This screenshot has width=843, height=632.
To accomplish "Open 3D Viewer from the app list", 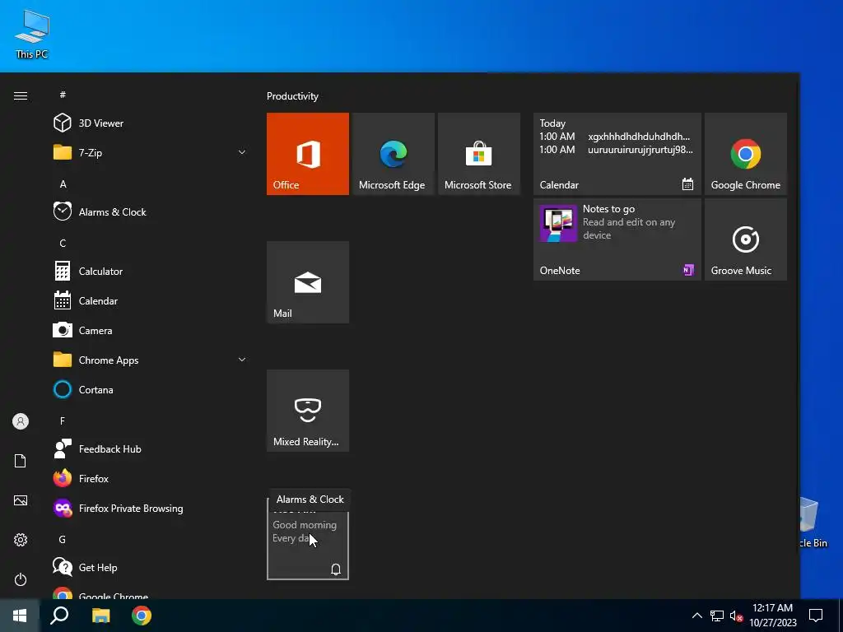I will tap(150, 123).
